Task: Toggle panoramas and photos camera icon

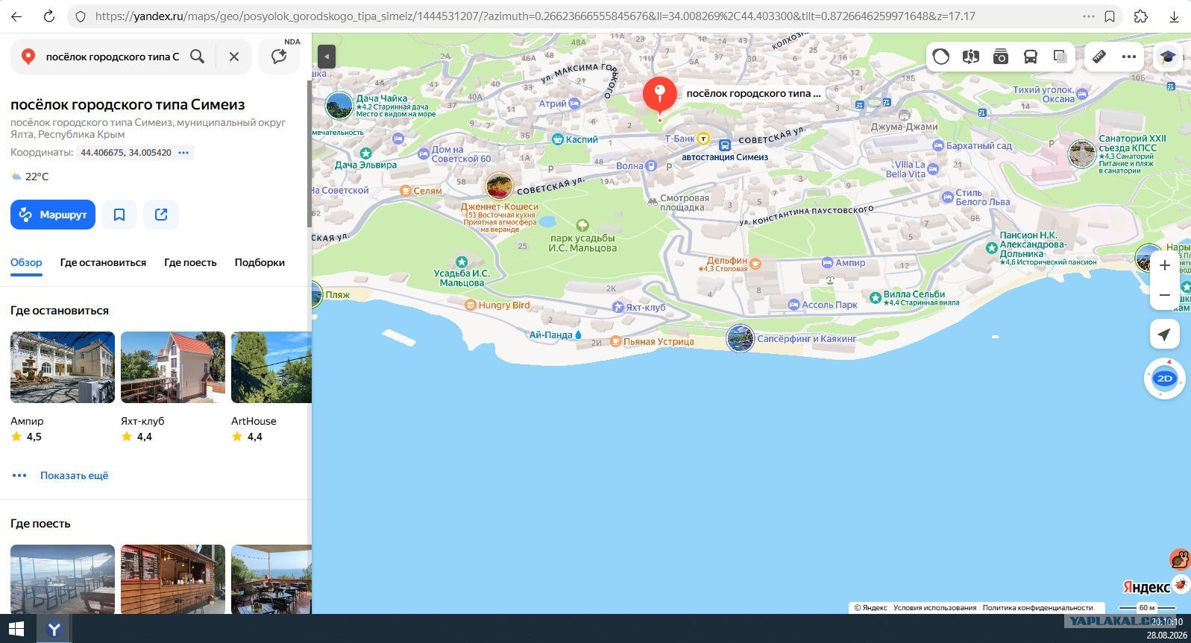Action: 1001,57
